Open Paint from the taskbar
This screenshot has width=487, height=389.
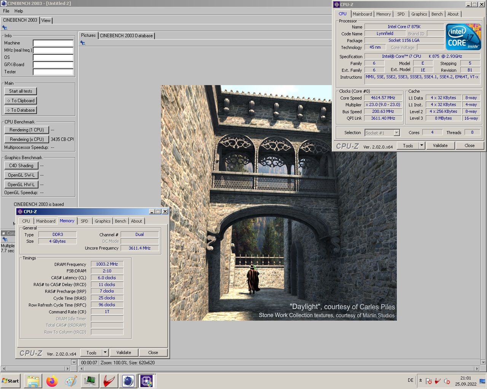[x=71, y=381]
